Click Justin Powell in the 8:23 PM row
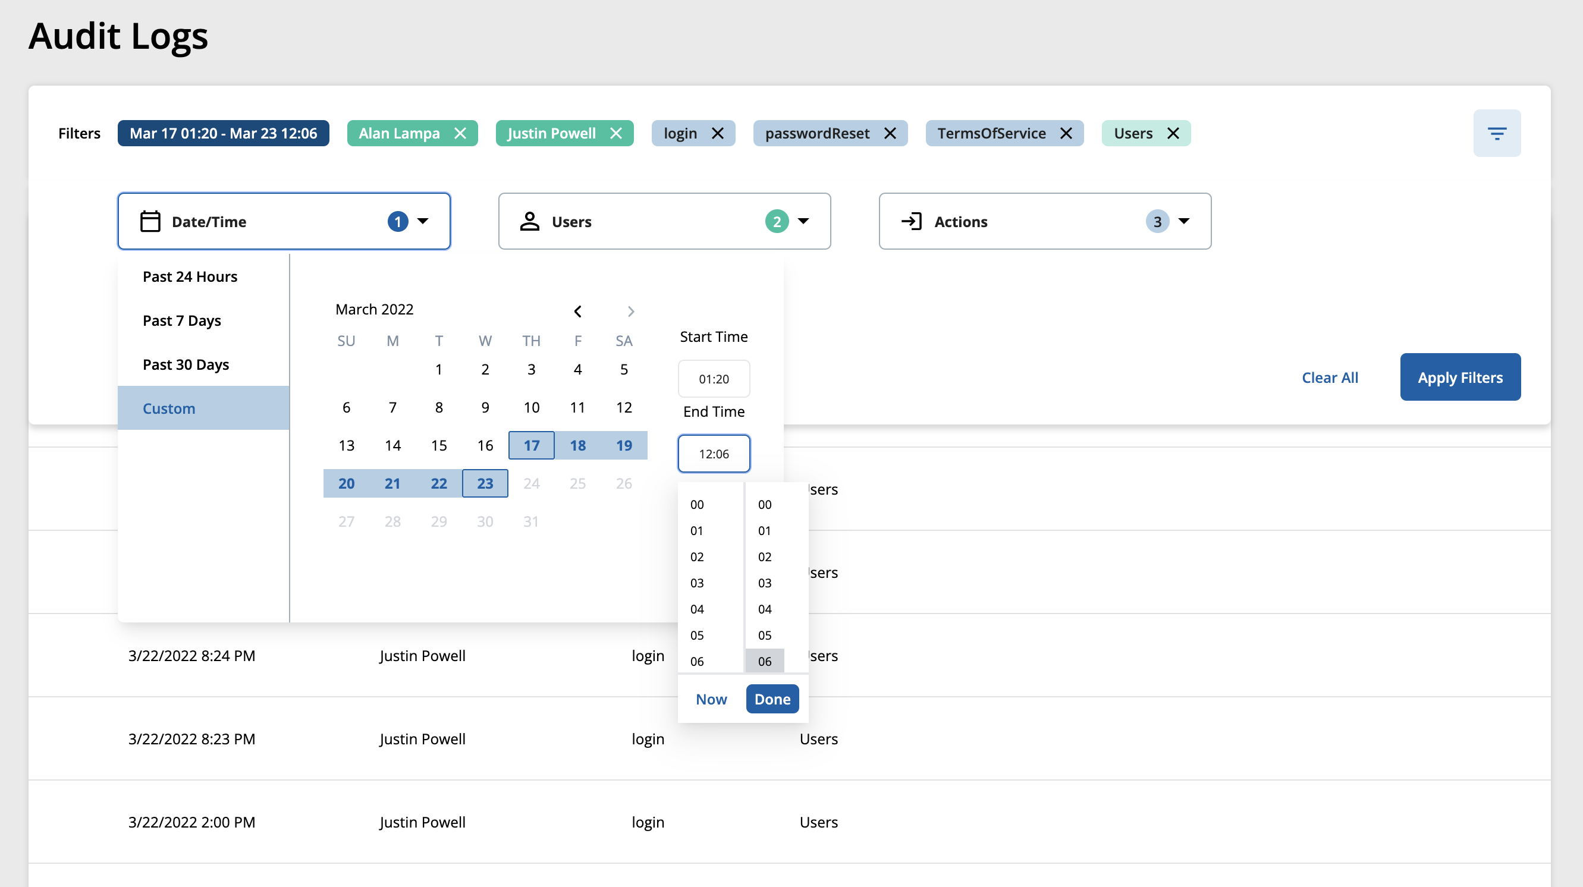Viewport: 1583px width, 887px height. [422, 739]
